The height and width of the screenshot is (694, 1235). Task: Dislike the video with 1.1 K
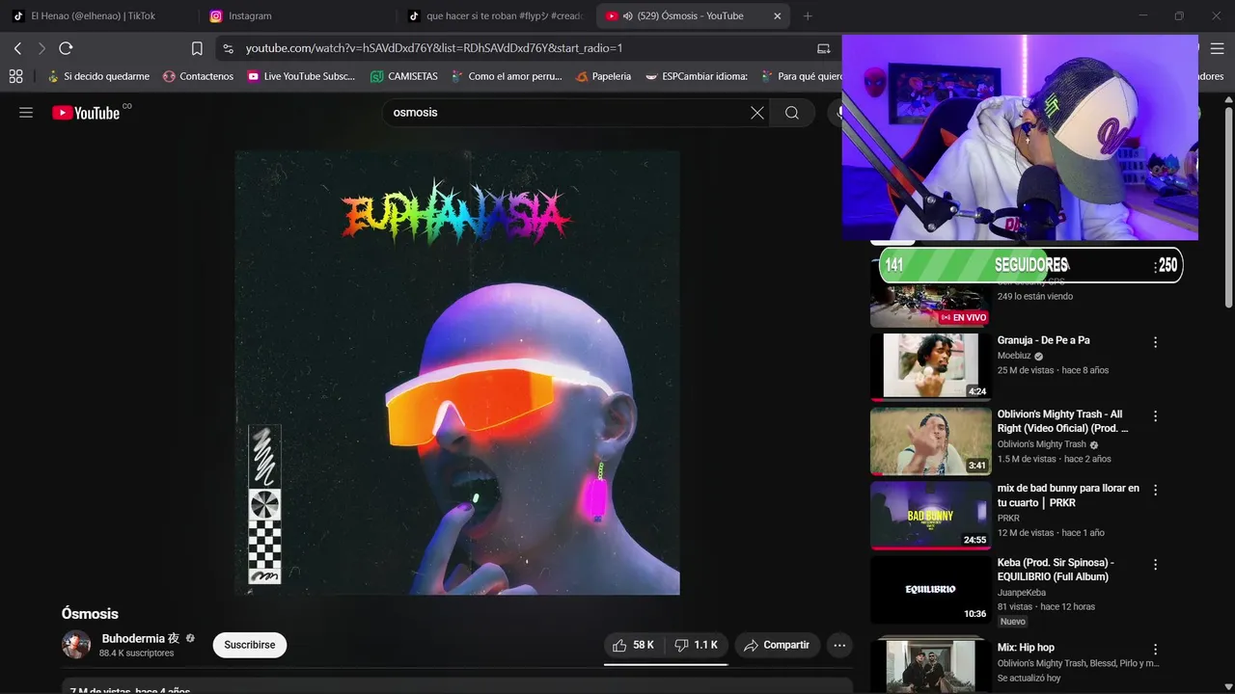696,645
